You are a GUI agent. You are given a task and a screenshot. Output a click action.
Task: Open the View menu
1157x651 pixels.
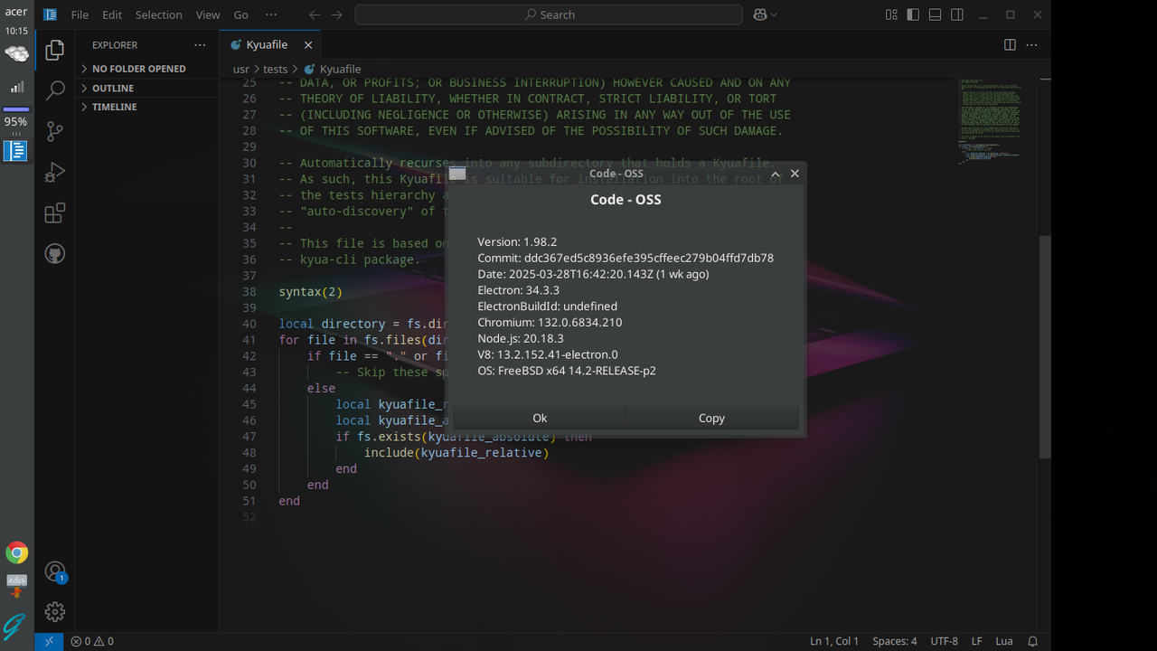[x=208, y=14]
